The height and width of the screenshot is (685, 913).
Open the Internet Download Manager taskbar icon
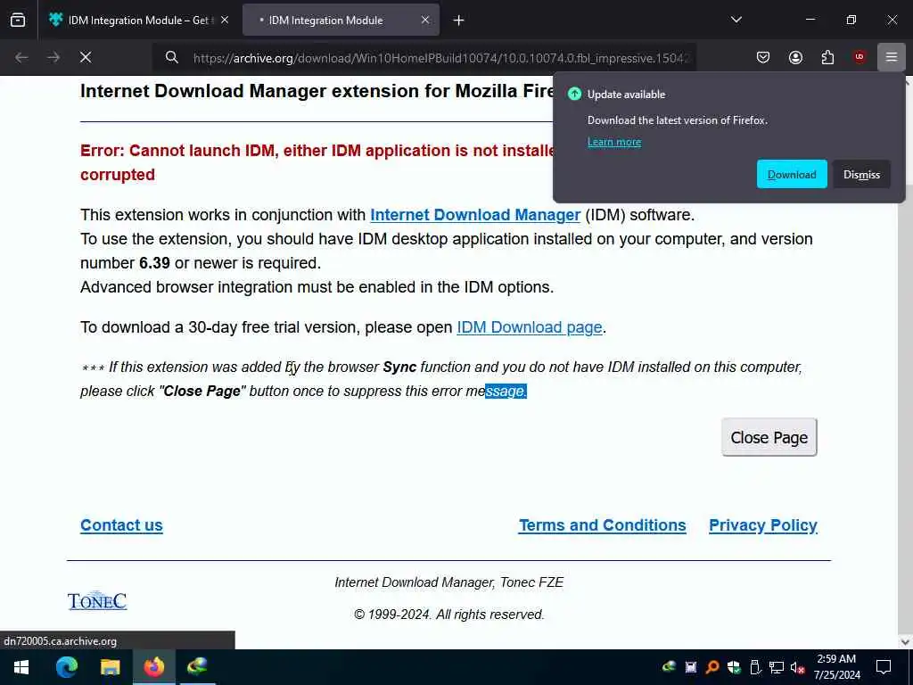(x=197, y=667)
